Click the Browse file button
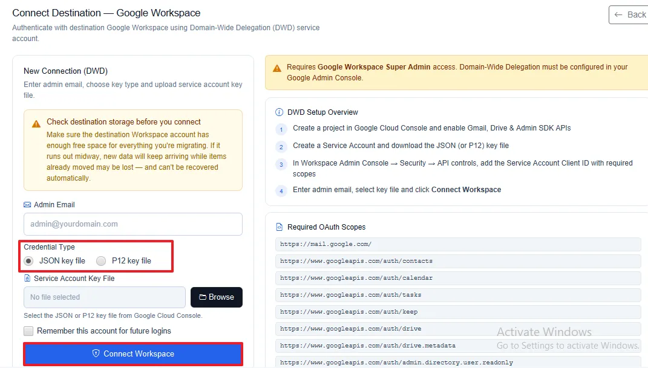This screenshot has width=648, height=368. click(x=217, y=297)
